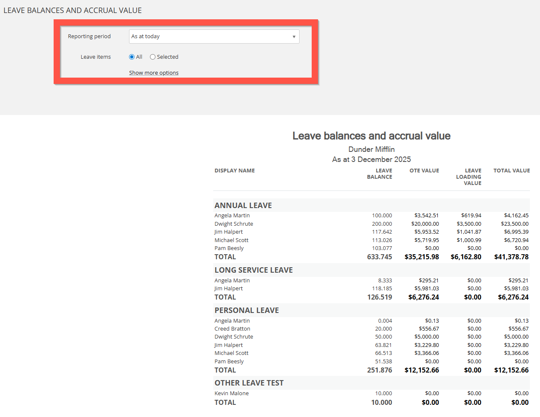Click the OTE value $5,719.95
540x417 pixels.
tap(426, 240)
